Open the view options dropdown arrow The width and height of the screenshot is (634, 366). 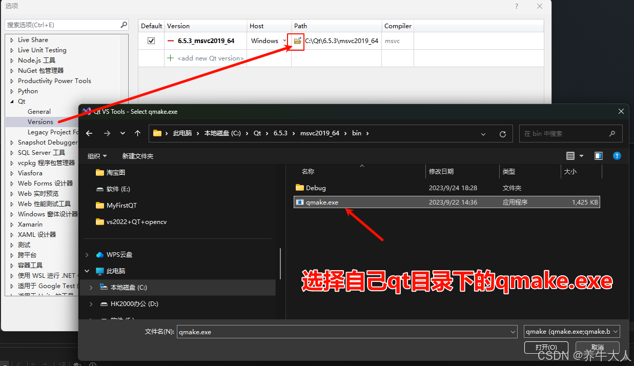[x=581, y=156]
